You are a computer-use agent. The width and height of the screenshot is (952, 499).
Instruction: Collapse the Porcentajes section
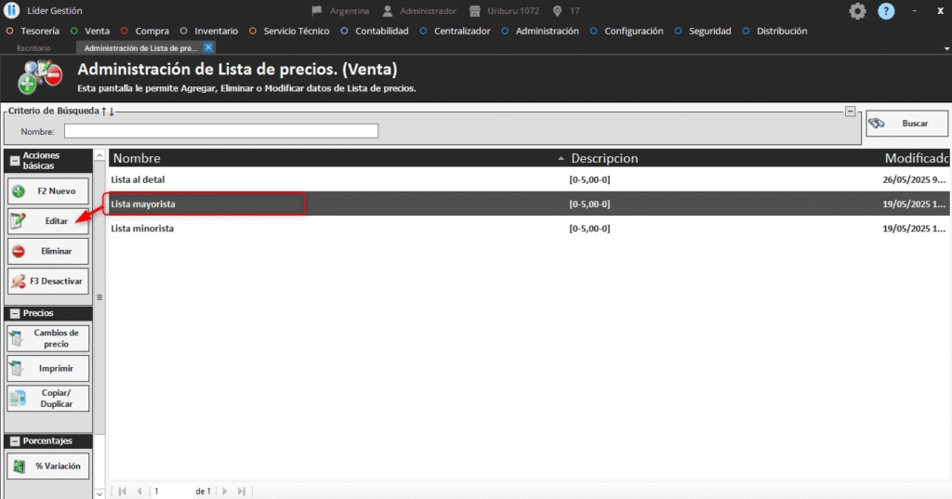pyautogui.click(x=14, y=440)
